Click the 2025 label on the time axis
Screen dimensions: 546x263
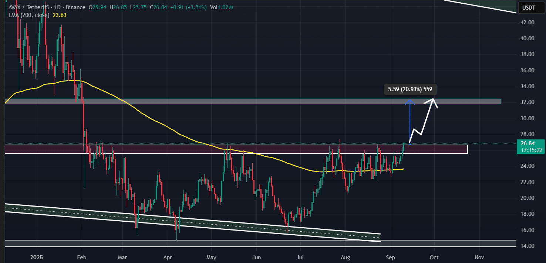click(x=36, y=257)
